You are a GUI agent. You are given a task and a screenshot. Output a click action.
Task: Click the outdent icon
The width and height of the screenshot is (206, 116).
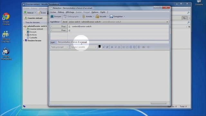click(131, 47)
